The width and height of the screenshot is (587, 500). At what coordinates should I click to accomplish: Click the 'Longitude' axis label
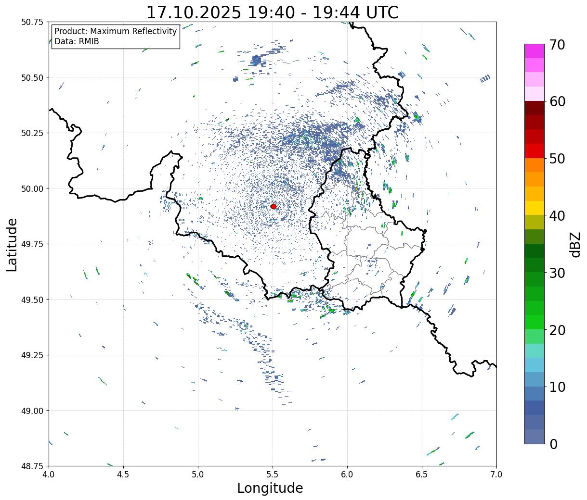tap(270, 488)
